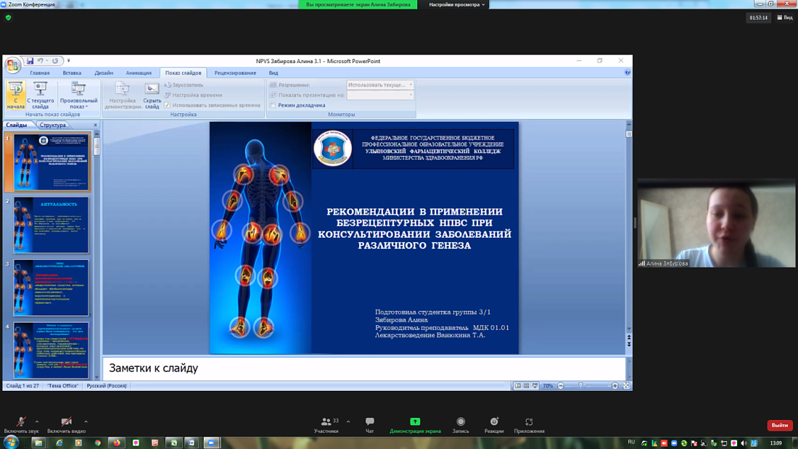Start show from current slide icon
Image resolution: width=798 pixels, height=449 pixels.
41,89
